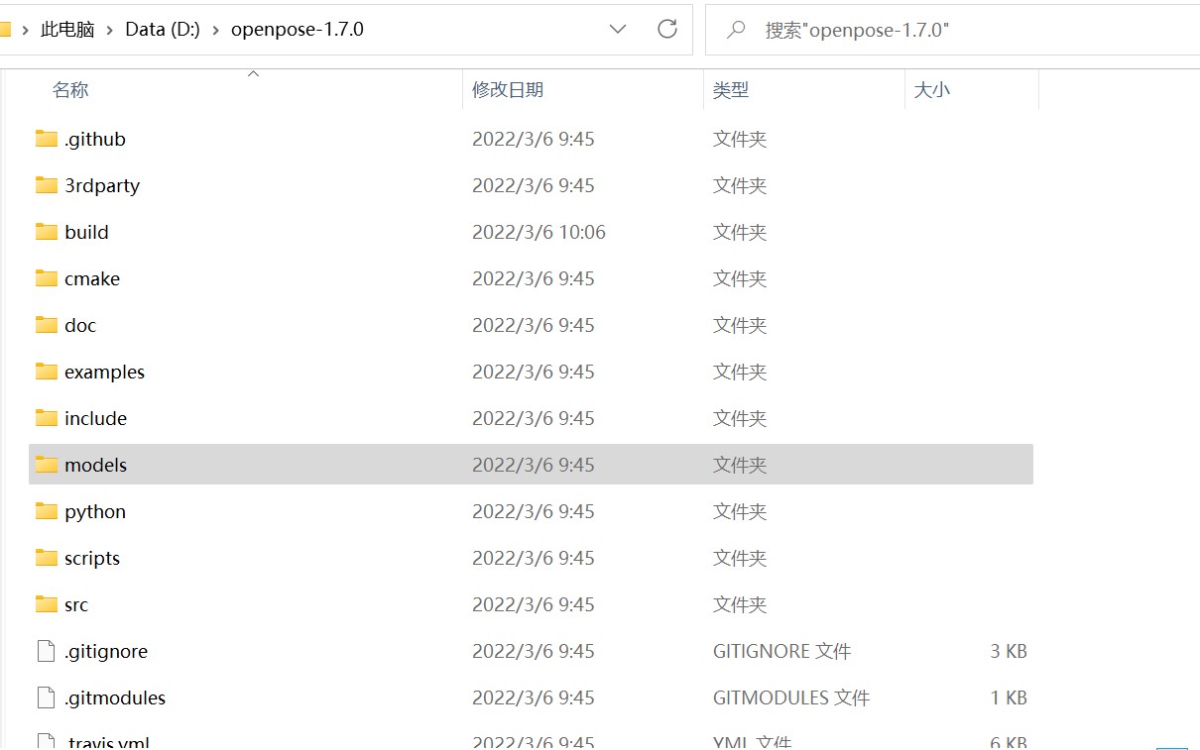Navigate to Data (D:) via the breadcrumb

[162, 29]
